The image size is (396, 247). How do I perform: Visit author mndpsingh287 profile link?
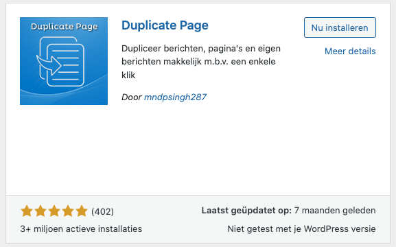tap(175, 97)
